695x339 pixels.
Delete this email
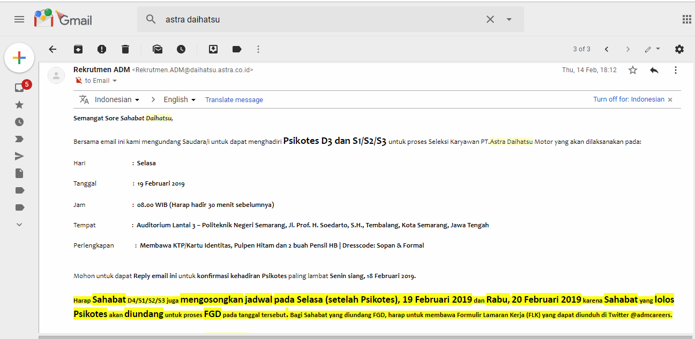point(125,49)
